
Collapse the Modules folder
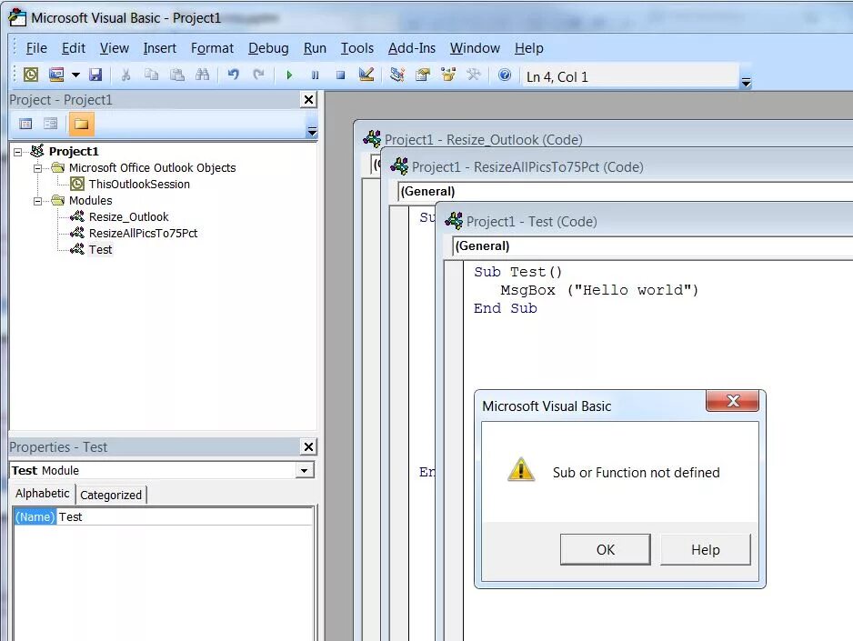coord(37,201)
